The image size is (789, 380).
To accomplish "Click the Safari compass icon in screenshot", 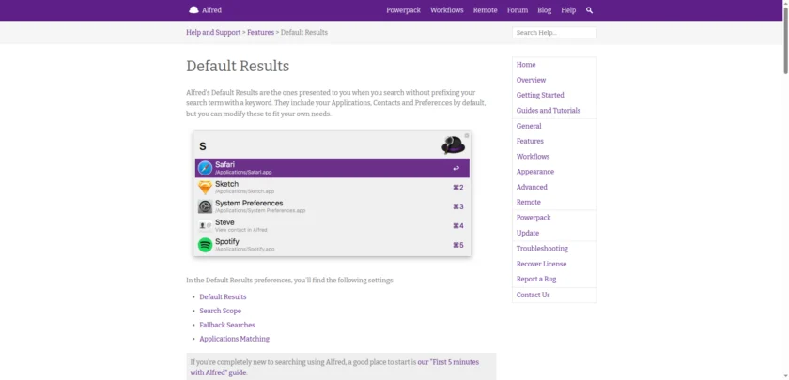I will [205, 168].
